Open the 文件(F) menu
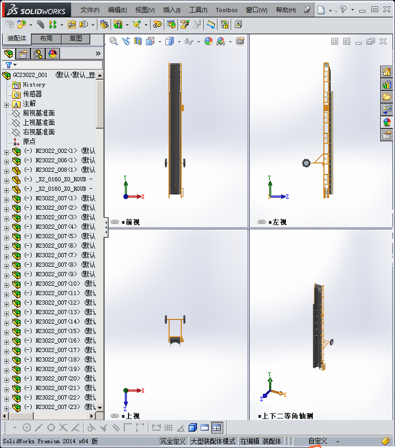Viewport: 395px width, 448px height. [x=90, y=10]
